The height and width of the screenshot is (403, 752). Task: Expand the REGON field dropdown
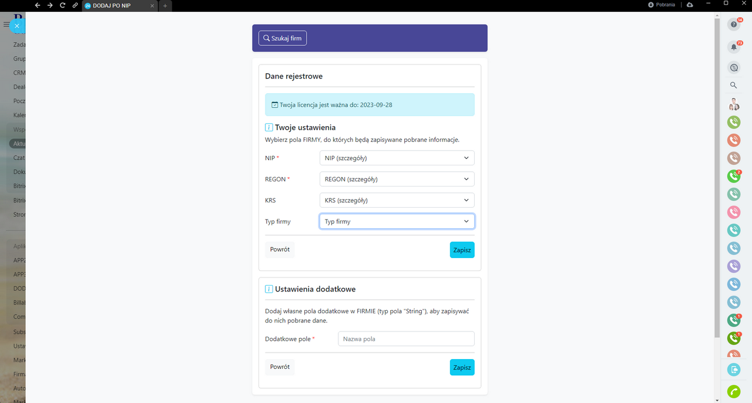pos(397,179)
